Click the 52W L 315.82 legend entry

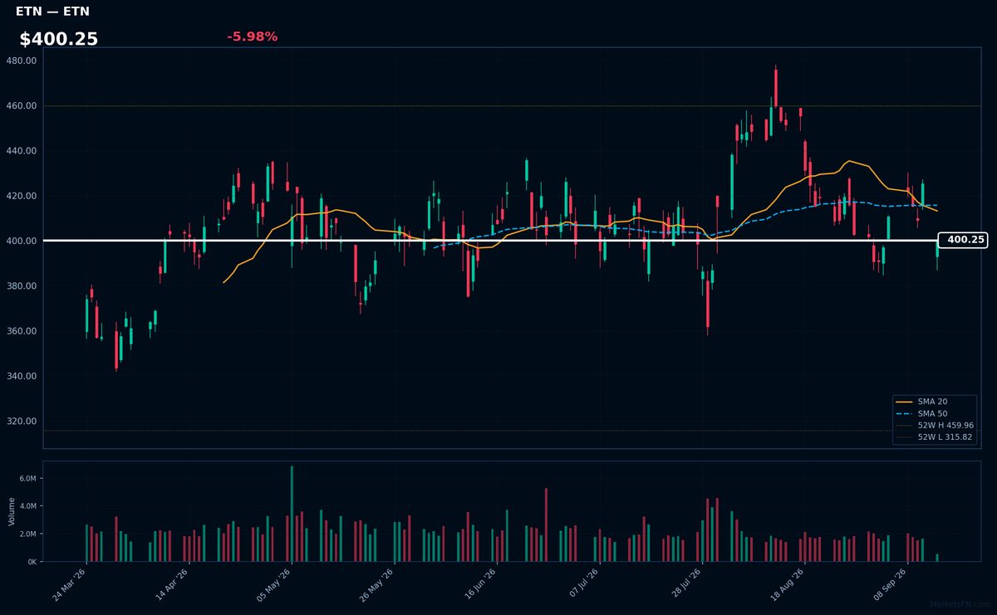pos(935,437)
